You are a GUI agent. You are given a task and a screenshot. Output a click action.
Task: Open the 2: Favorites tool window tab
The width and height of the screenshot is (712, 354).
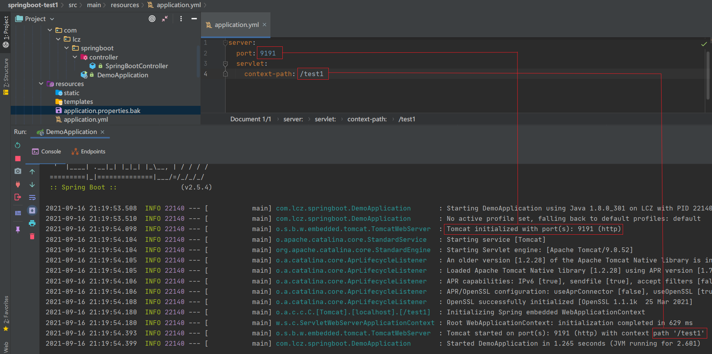(x=6, y=314)
